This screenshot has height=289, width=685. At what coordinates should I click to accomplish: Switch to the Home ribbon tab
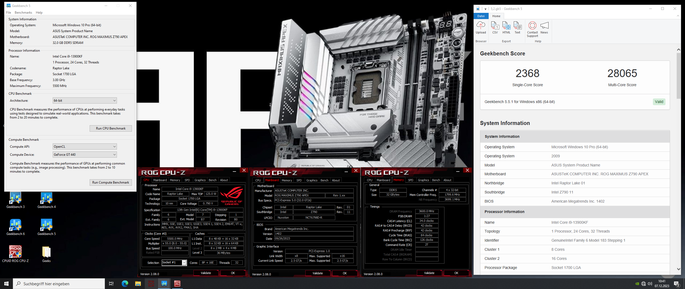click(496, 16)
